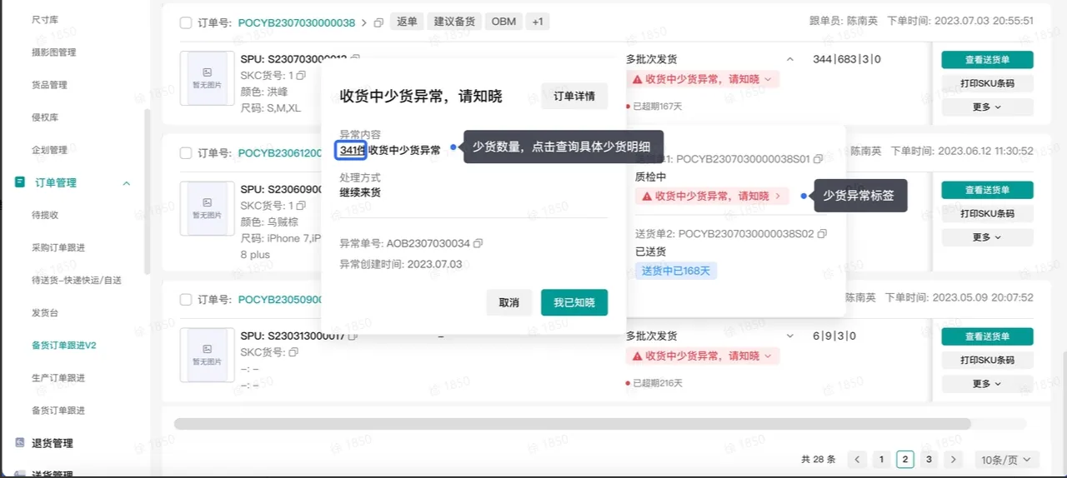
Task: Click 查看送货单 in the third order row
Action: click(x=987, y=336)
